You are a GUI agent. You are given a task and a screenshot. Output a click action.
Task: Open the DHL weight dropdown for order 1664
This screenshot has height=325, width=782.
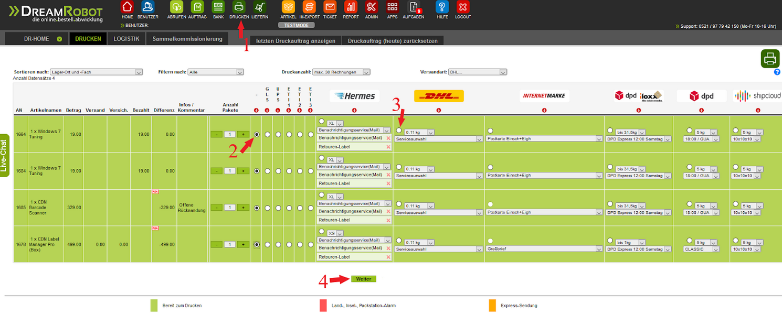[419, 133]
